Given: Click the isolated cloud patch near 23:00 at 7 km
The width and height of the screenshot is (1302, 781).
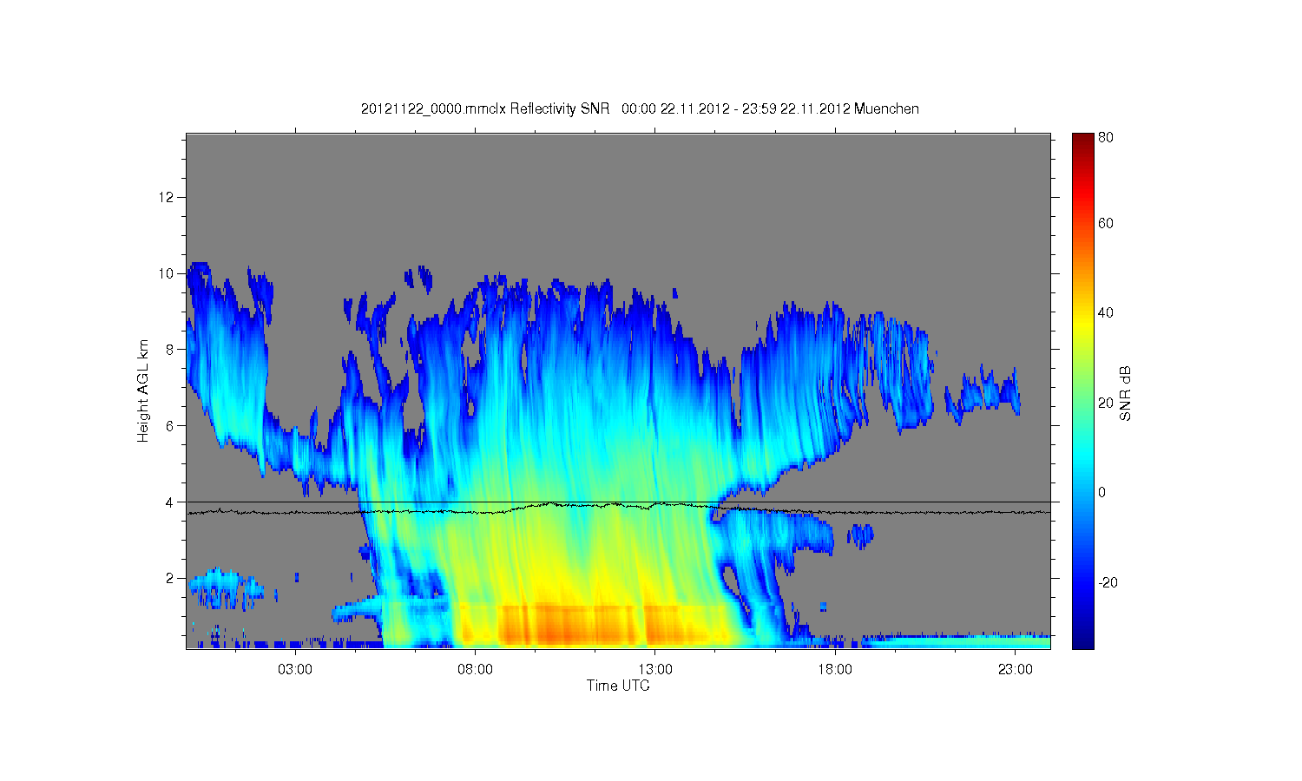Looking at the screenshot, I should (x=983, y=393).
